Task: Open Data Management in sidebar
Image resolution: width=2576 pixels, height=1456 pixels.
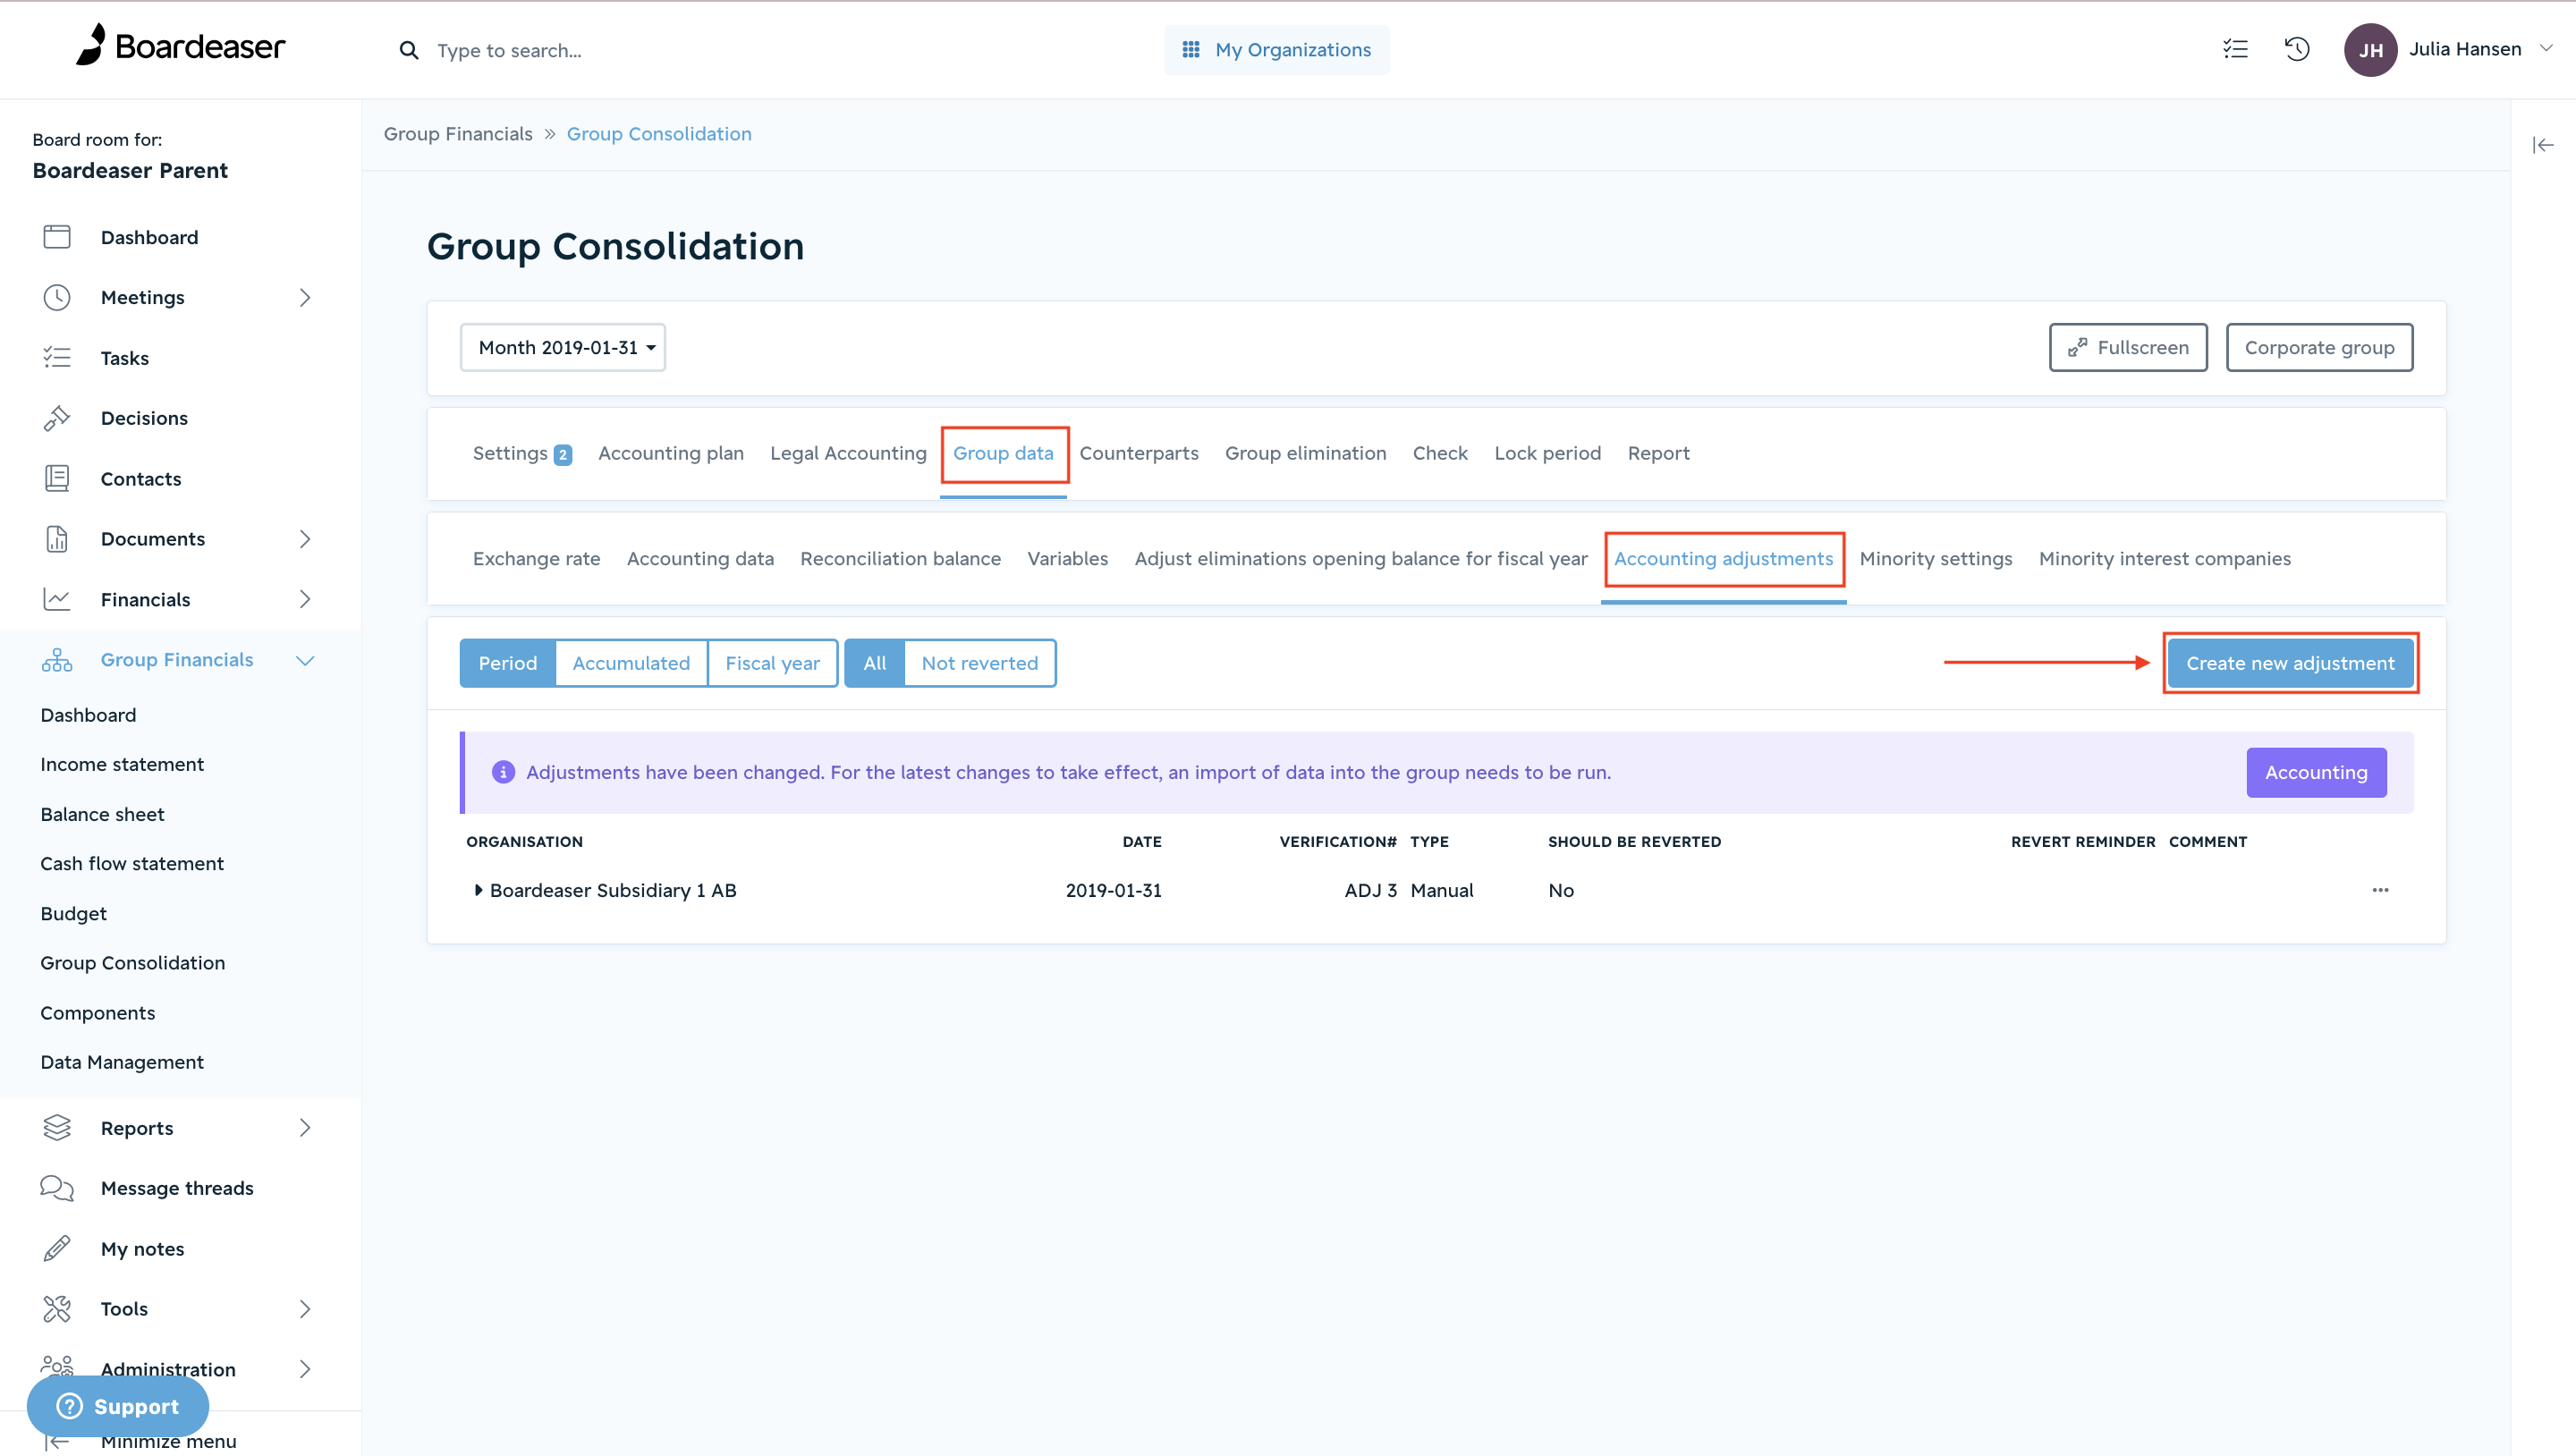Action: [x=122, y=1062]
